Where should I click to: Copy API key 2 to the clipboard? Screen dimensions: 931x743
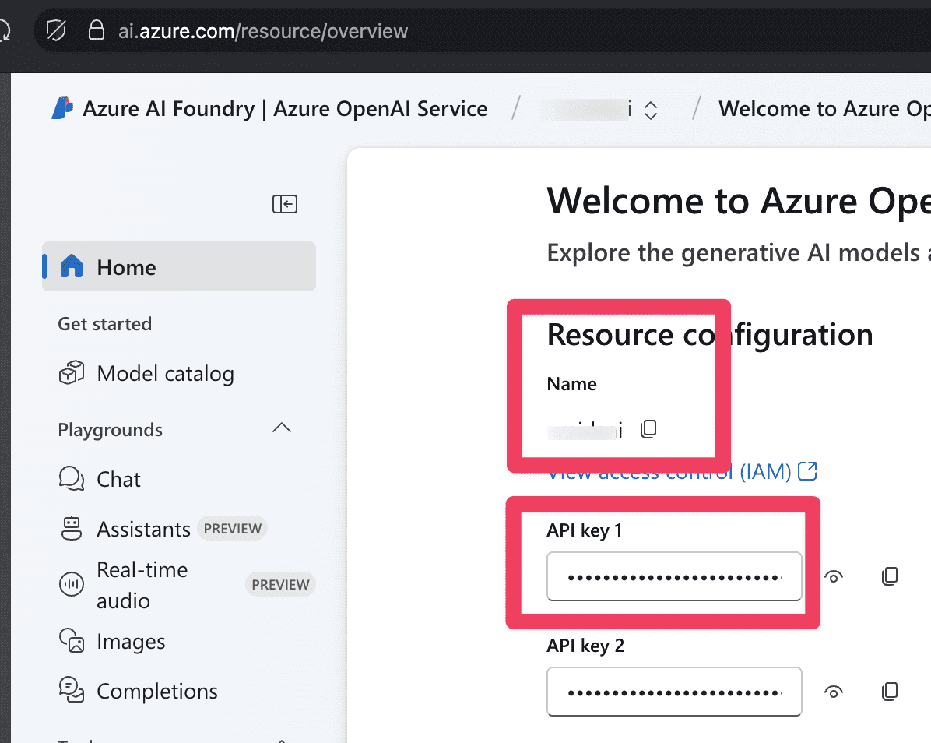890,692
